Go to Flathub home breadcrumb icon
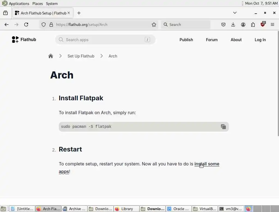Screen dimensions: 279x212 pos(50,56)
